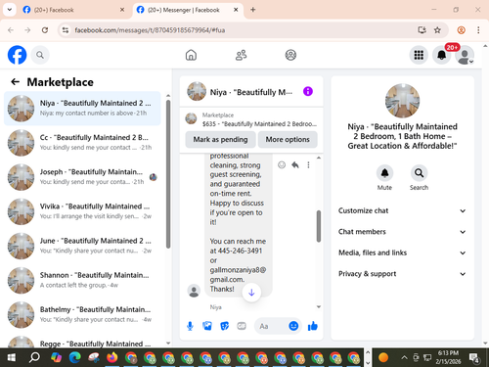The image size is (489, 367).
Task: View site information icon in address bar
Action: (x=66, y=30)
